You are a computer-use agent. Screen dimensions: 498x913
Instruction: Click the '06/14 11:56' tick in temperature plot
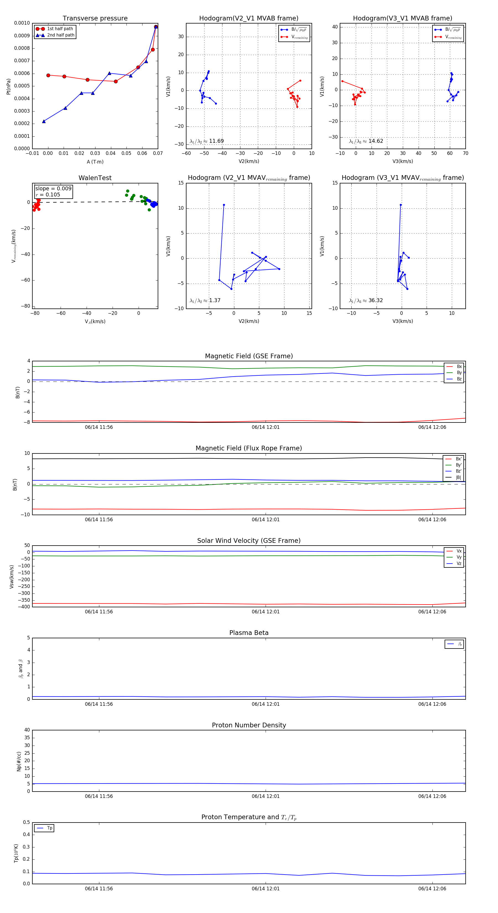click(99, 889)
